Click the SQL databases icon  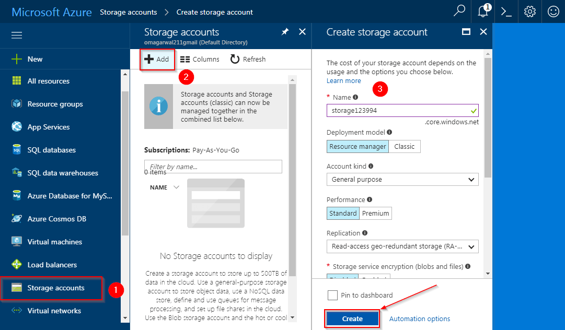tap(17, 150)
